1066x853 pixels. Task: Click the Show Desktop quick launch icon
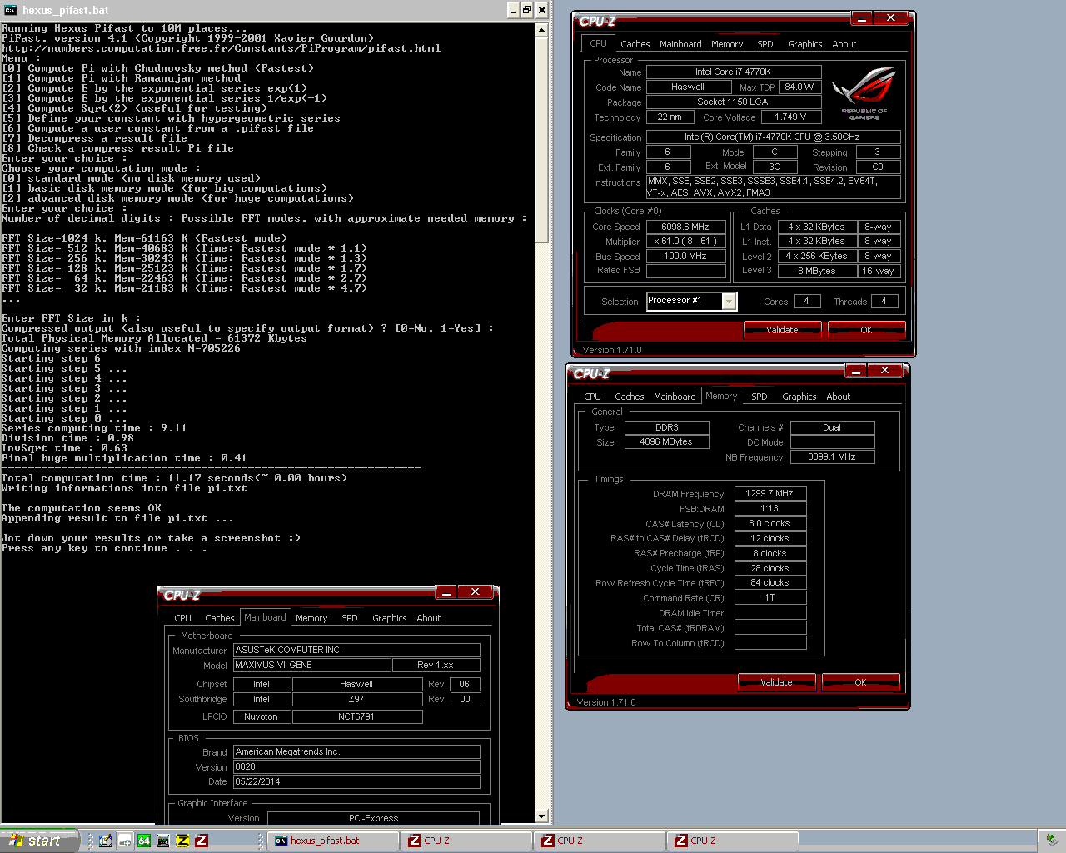125,841
